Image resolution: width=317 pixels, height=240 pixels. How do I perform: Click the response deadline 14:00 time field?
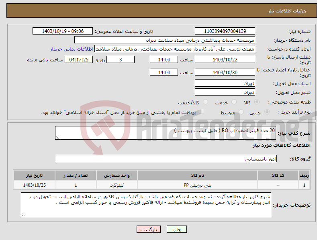pyautogui.click(x=164, y=59)
